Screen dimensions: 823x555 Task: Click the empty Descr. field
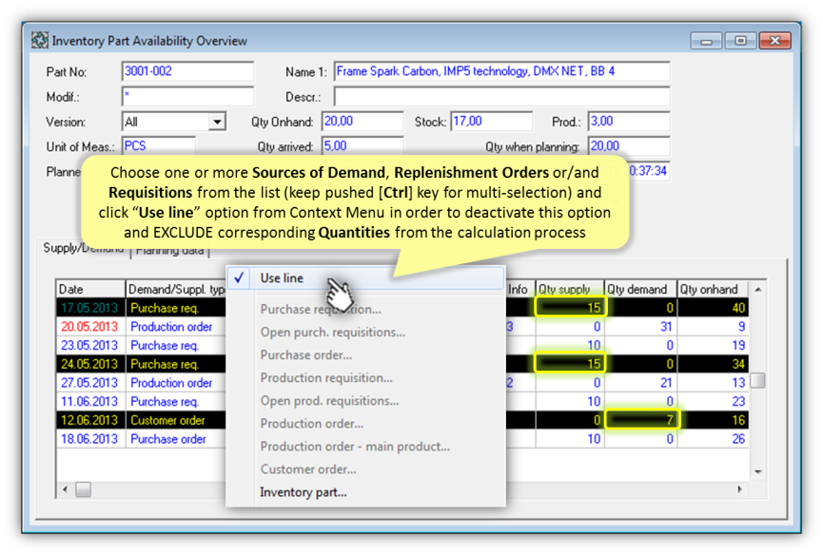click(501, 96)
